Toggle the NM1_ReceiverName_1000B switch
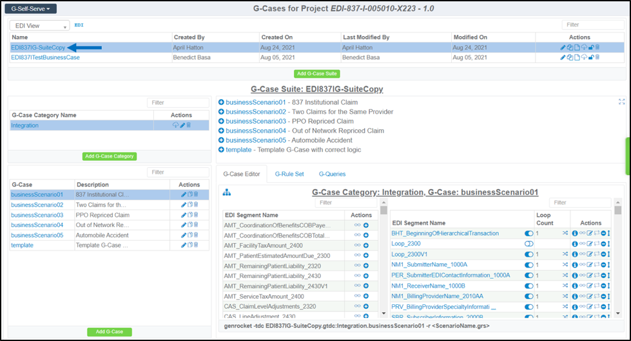This screenshot has height=341, width=631. click(529, 286)
